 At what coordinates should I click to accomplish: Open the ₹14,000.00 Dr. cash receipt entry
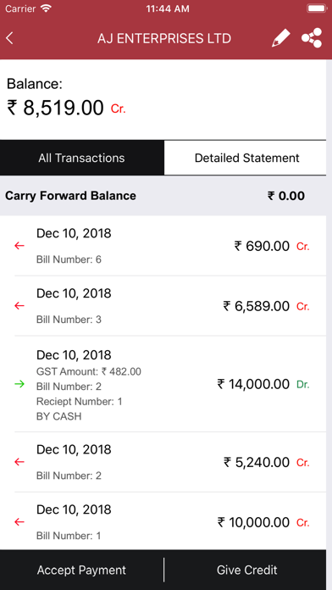(x=163, y=384)
